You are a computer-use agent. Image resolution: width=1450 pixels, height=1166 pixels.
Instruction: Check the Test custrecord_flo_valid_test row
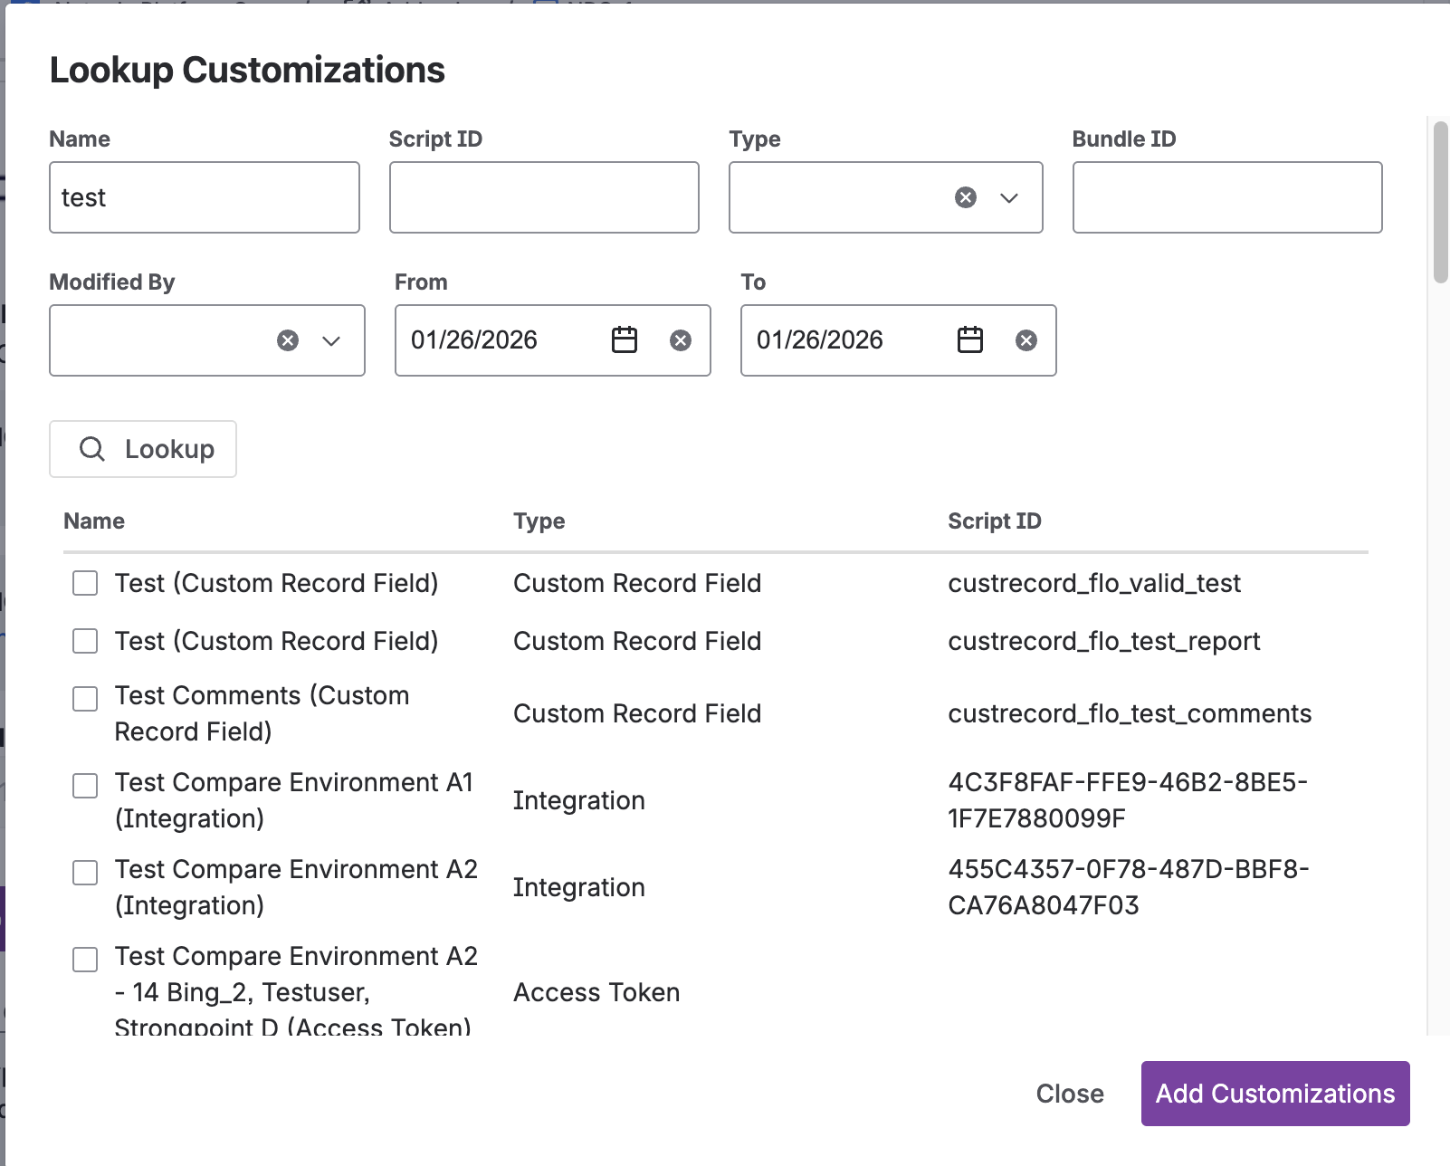pos(84,584)
